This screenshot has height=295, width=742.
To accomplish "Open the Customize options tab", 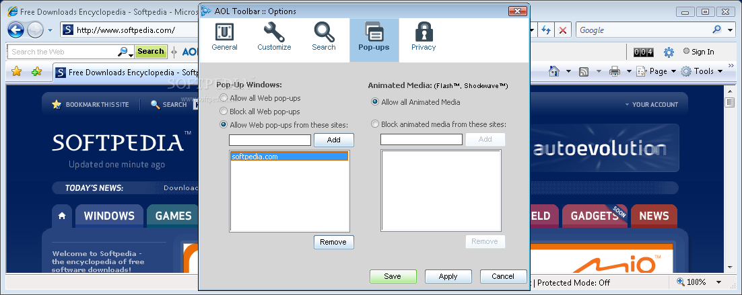I will (275, 37).
